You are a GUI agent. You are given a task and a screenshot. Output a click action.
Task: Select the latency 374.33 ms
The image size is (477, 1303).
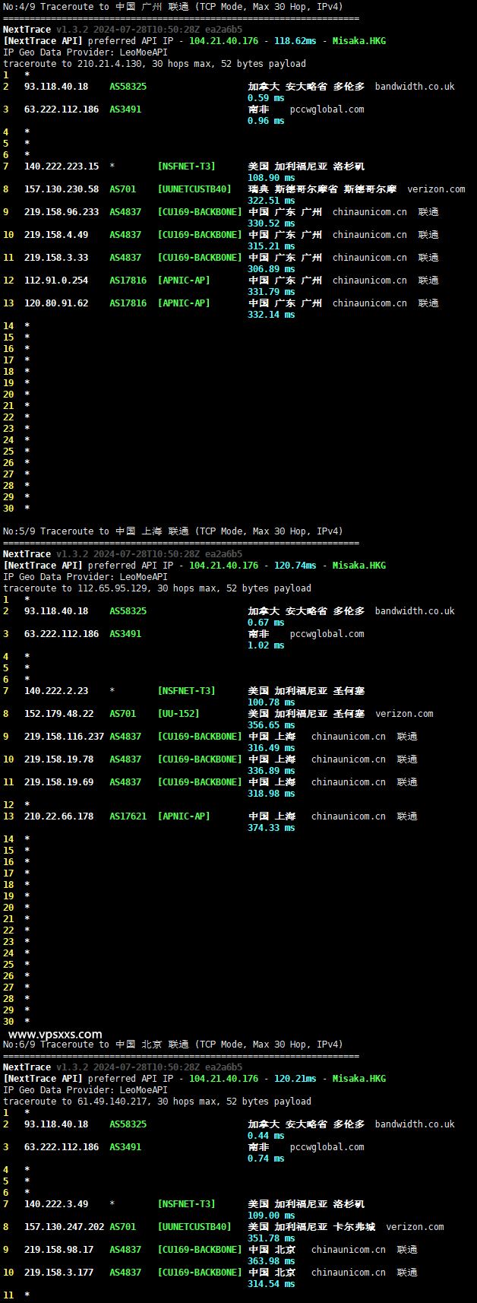pos(271,828)
